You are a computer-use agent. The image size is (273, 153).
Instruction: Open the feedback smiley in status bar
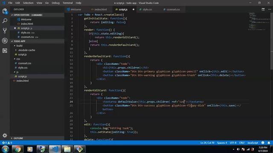[263, 143]
